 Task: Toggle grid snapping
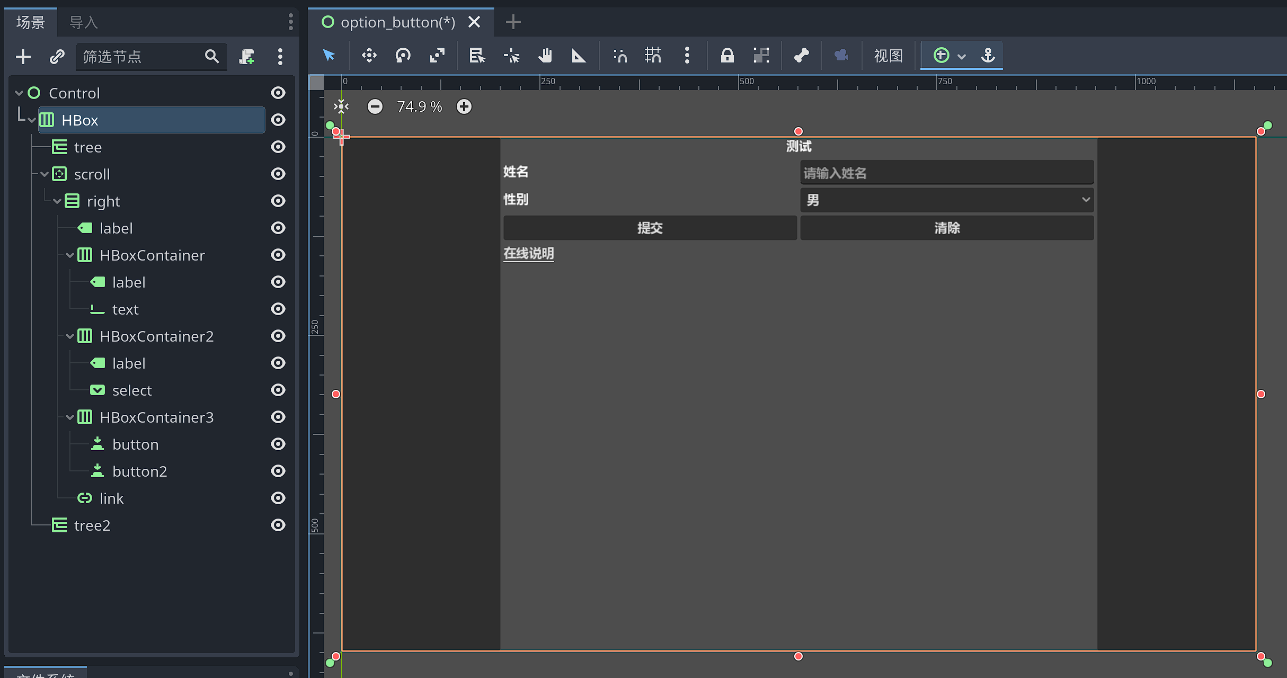coord(653,55)
